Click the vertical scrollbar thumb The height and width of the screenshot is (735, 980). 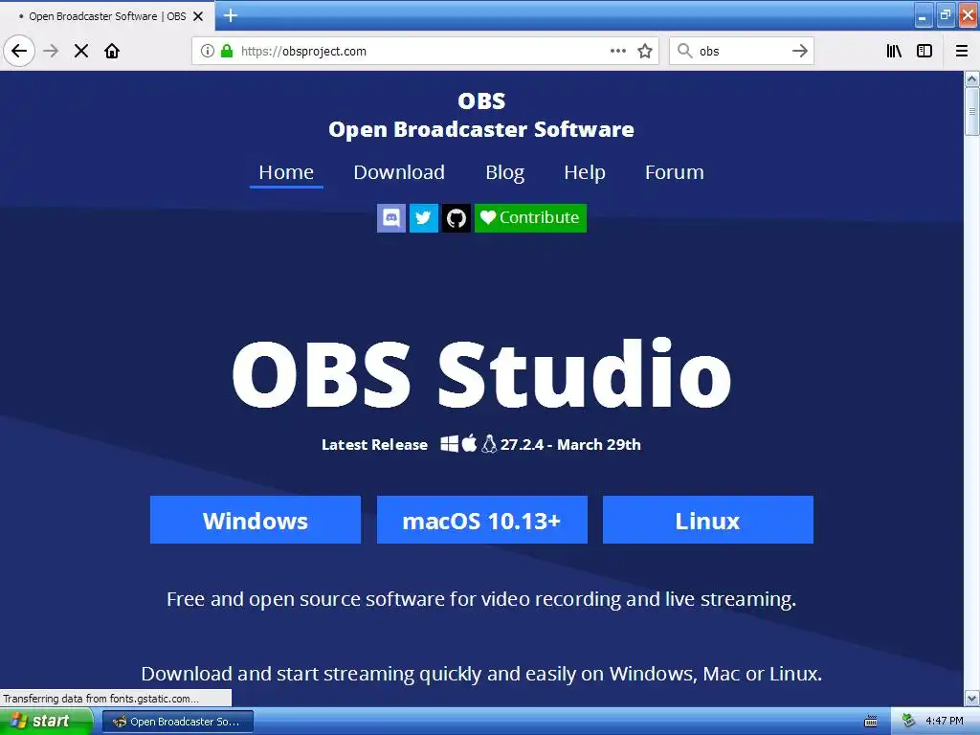coord(972,111)
